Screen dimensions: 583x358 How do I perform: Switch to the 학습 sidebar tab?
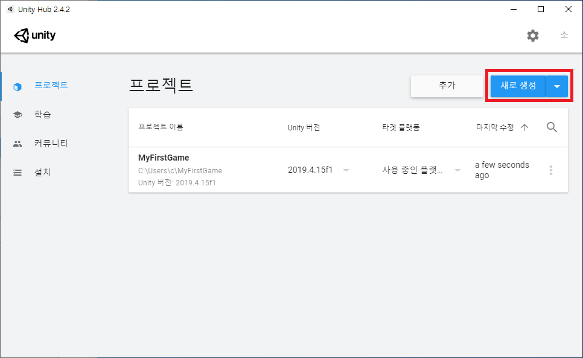click(x=42, y=114)
